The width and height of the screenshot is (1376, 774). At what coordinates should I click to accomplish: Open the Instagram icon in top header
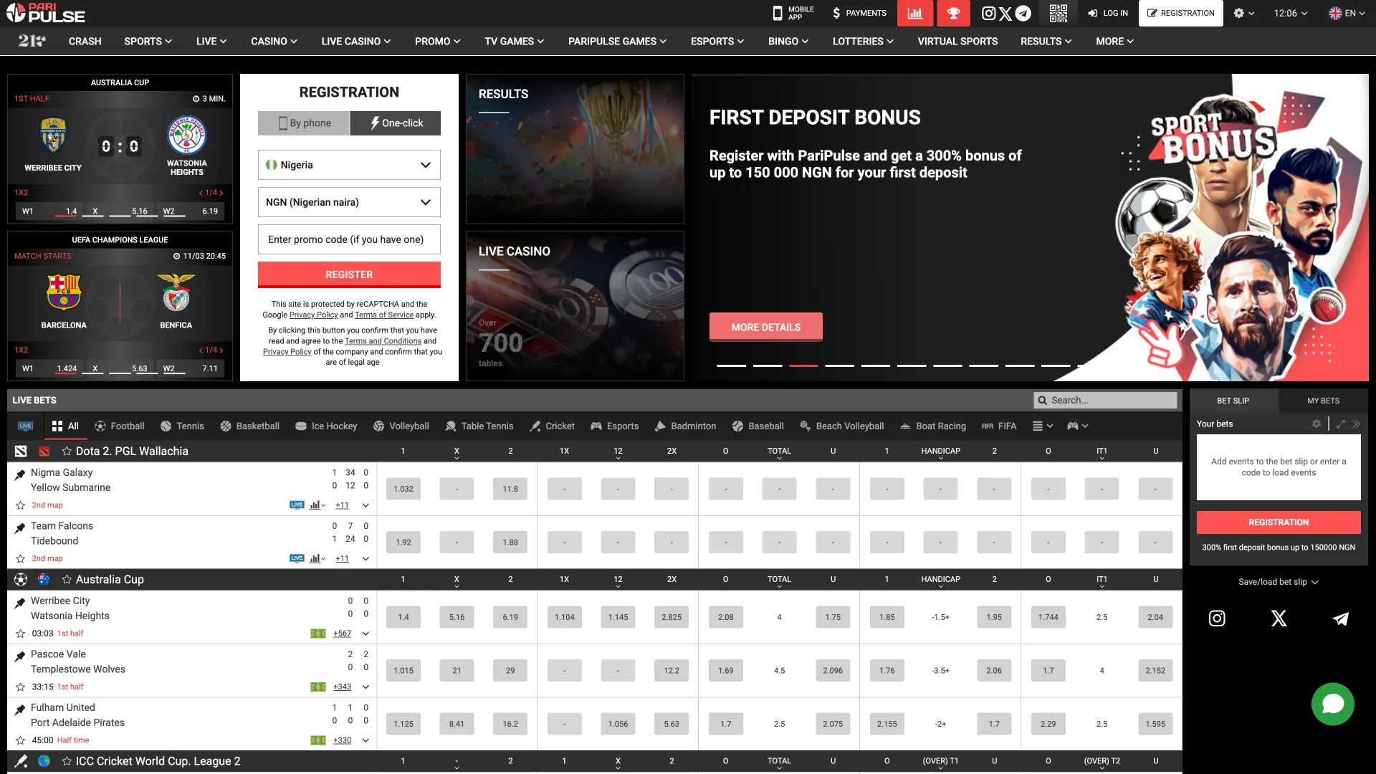(x=989, y=13)
